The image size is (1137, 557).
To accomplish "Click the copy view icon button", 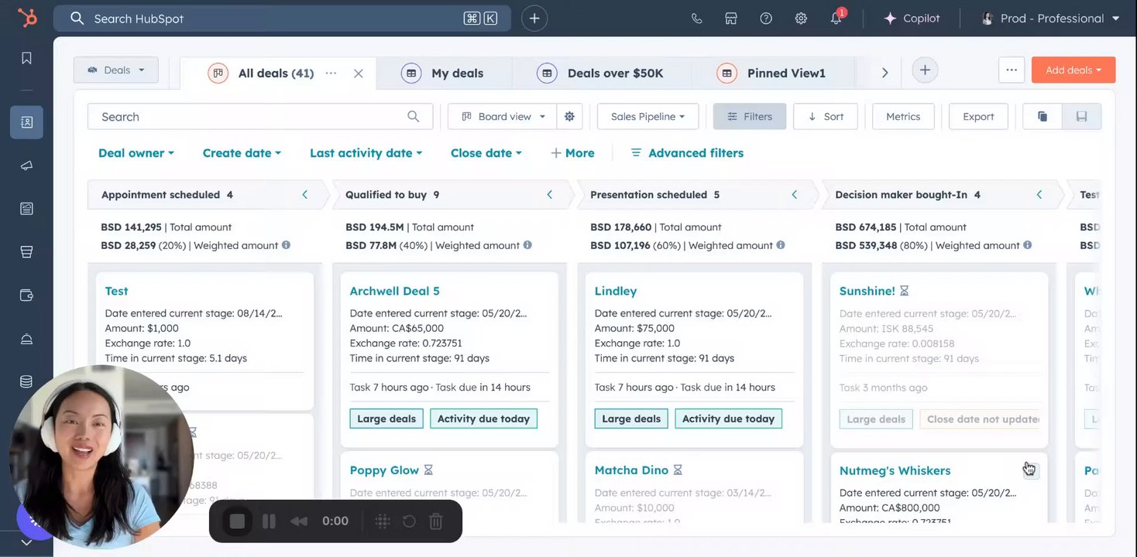I will point(1043,117).
